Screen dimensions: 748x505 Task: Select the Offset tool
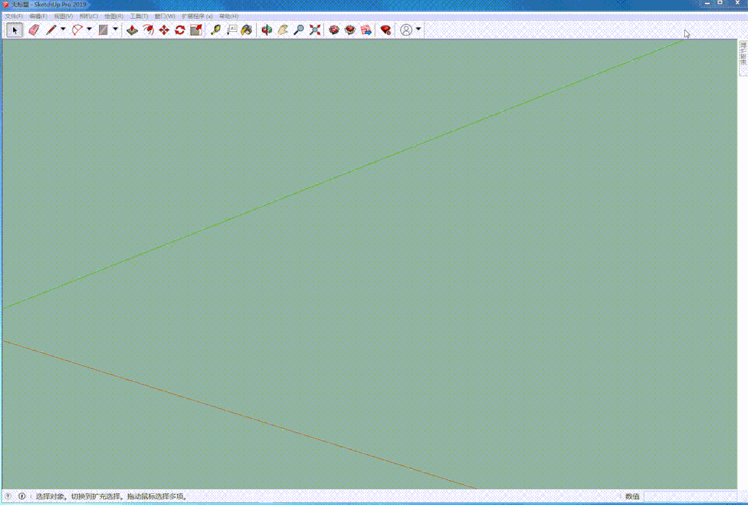(x=148, y=30)
